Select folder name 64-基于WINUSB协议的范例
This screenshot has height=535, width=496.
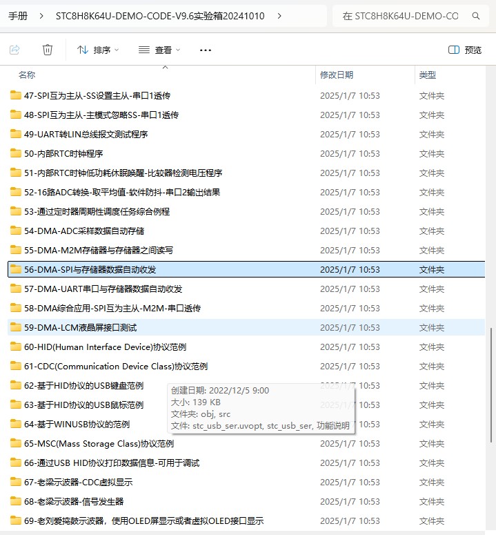(77, 424)
